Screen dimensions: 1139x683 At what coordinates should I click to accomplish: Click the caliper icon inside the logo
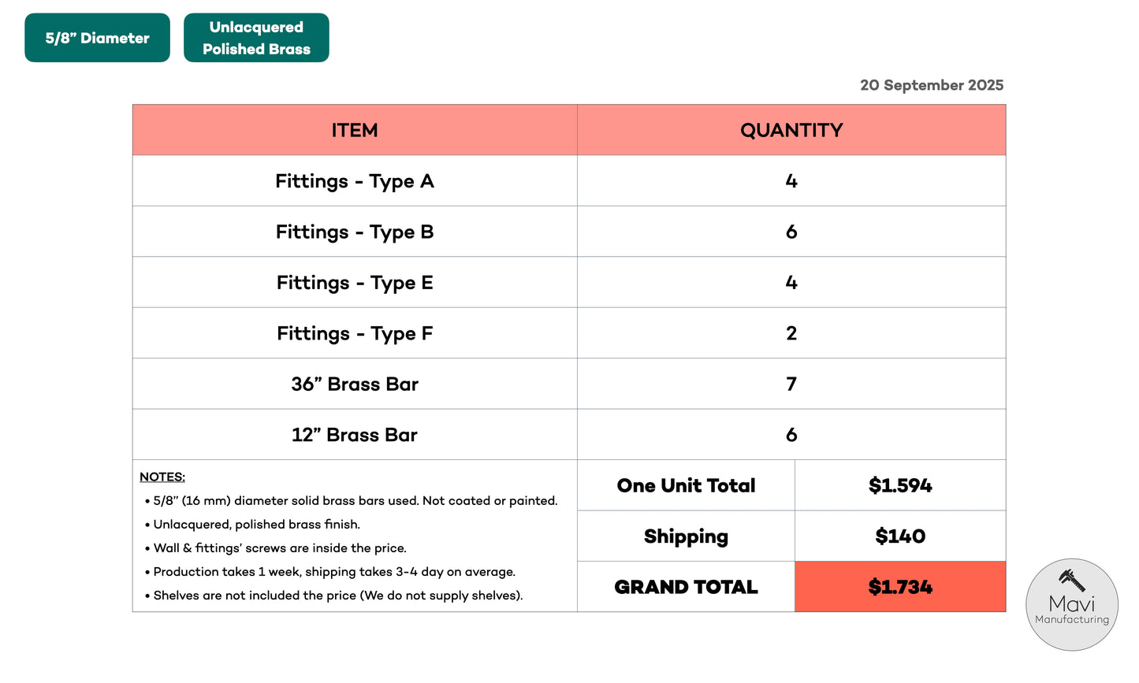pyautogui.click(x=1071, y=580)
